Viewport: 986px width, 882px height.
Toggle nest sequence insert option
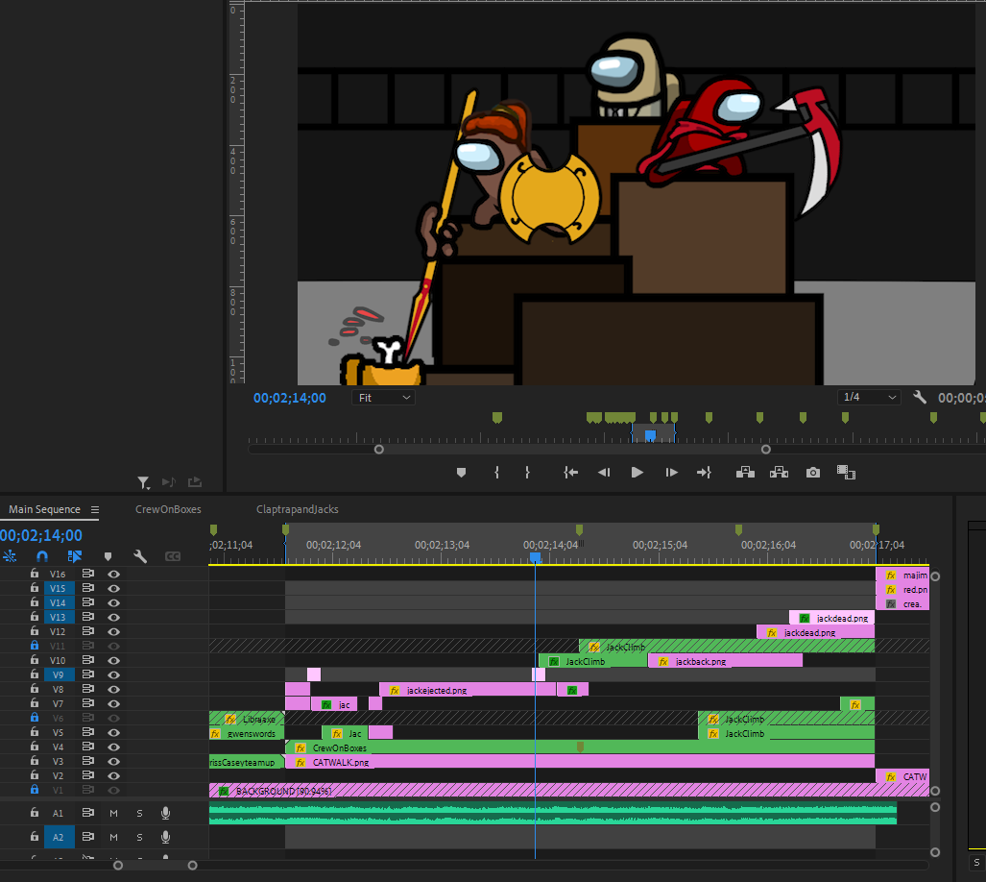[10, 556]
